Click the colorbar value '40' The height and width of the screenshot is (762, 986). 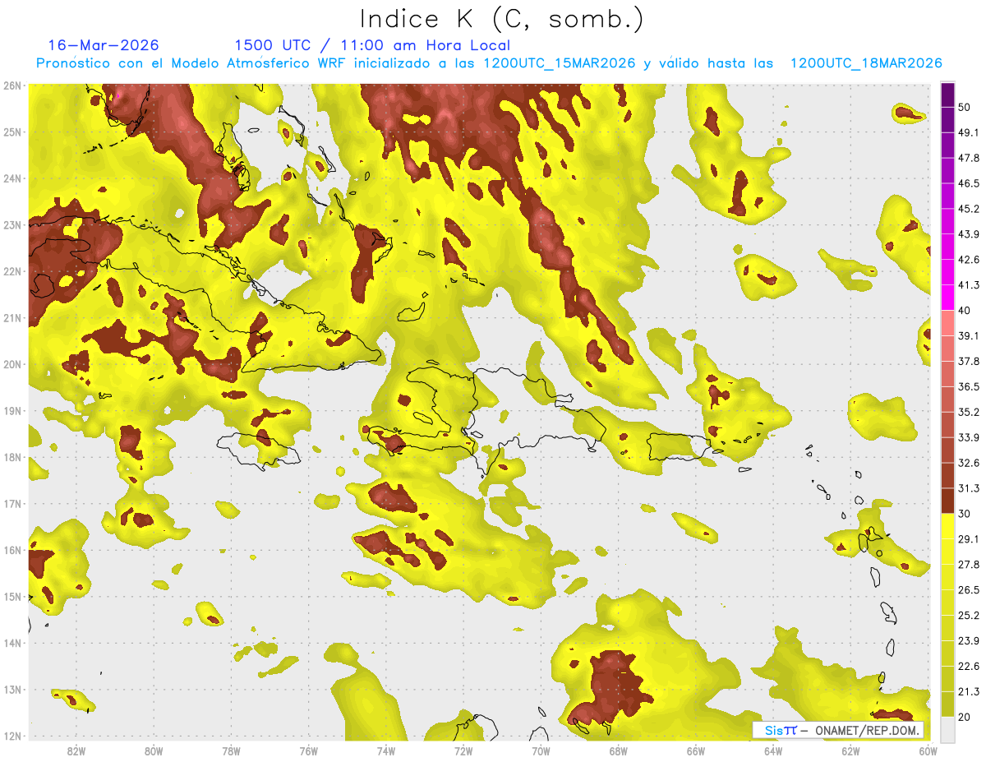[x=965, y=311]
